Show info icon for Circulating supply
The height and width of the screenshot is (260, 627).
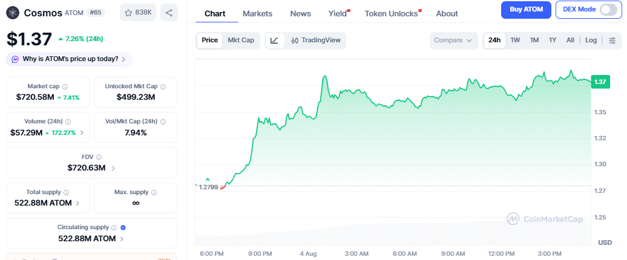coord(114,227)
